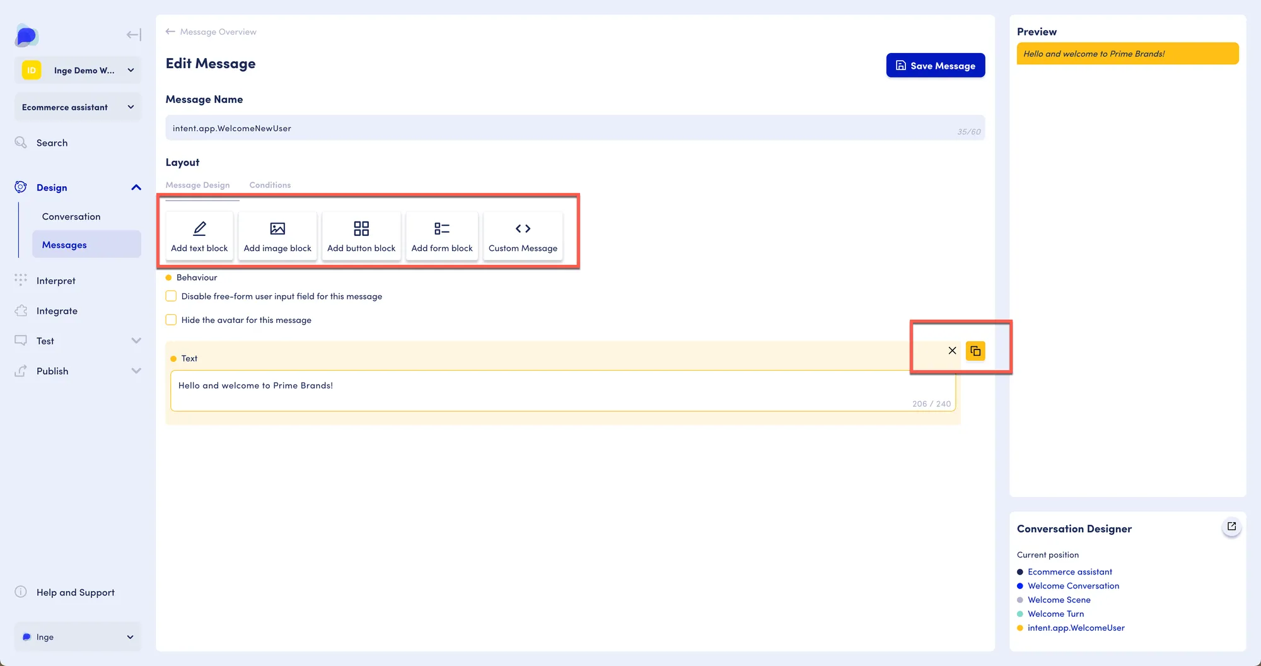Remove the Text block with the X
Screen dimensions: 1261x666
point(952,351)
